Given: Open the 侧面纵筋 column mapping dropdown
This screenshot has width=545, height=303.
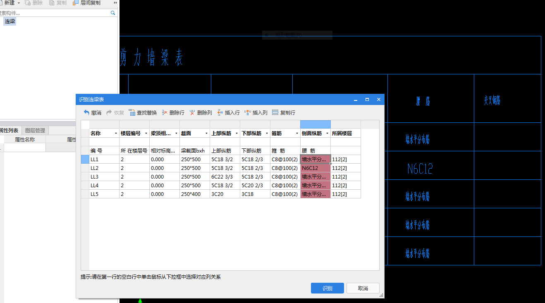Looking at the screenshot, I should click(x=327, y=134).
